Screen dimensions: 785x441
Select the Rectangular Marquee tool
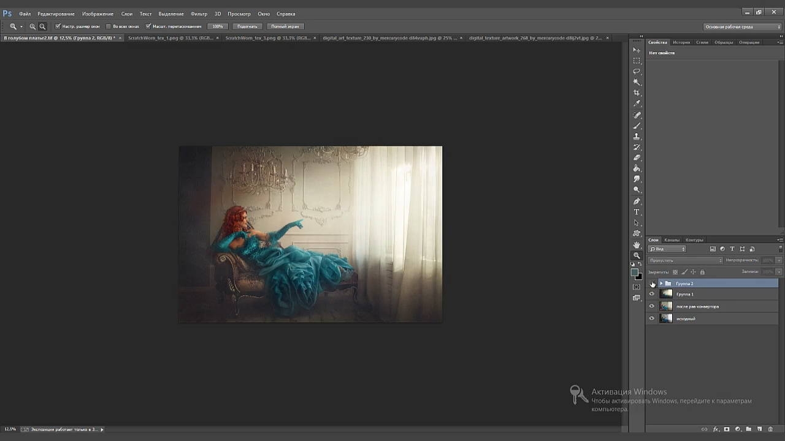coord(637,61)
